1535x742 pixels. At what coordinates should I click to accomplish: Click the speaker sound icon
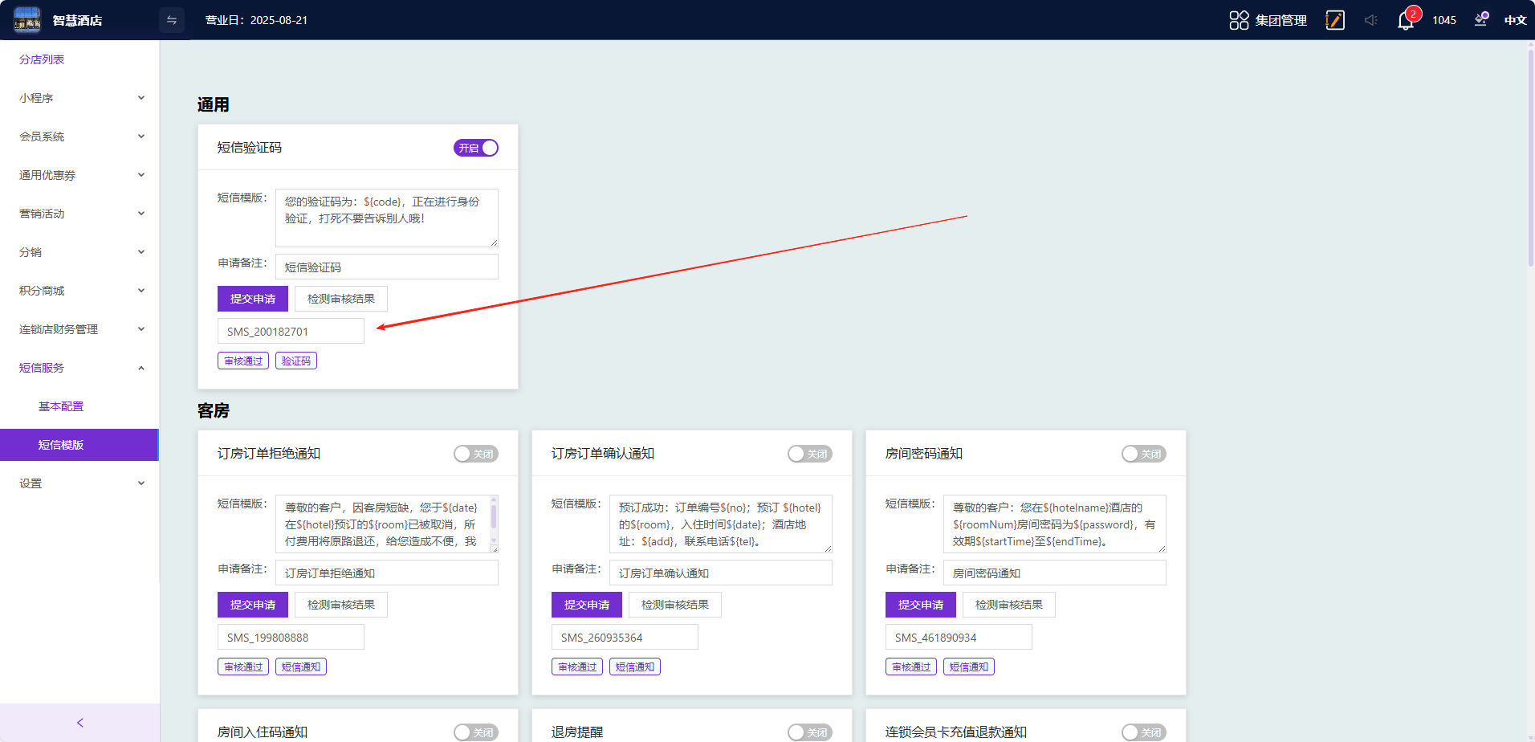tap(1370, 20)
